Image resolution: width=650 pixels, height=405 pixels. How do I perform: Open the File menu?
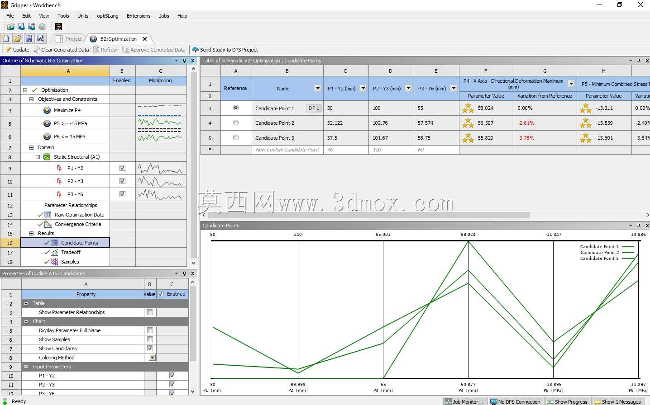pyautogui.click(x=10, y=16)
